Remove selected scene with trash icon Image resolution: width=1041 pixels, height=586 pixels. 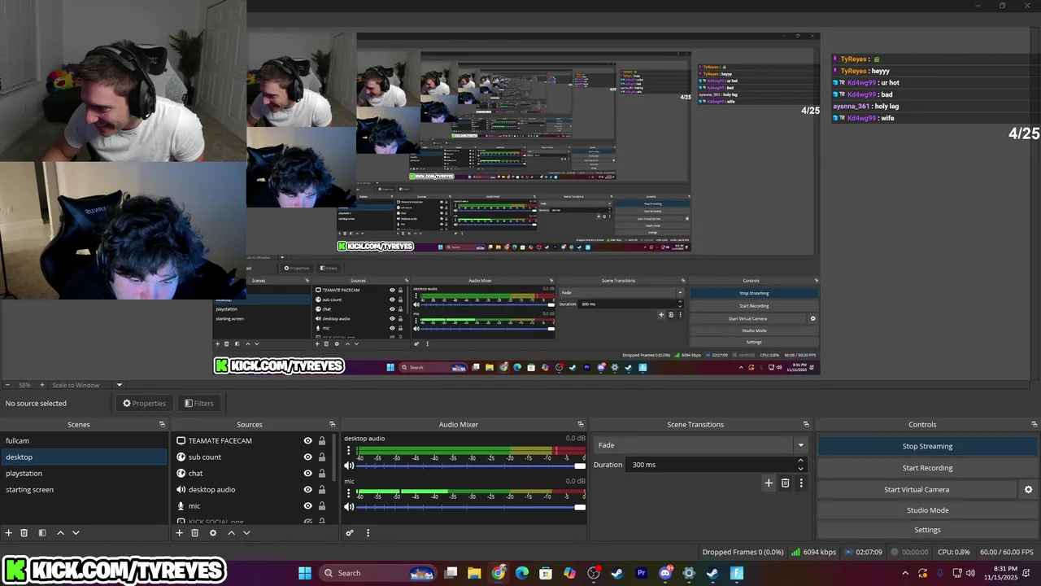pos(24,533)
